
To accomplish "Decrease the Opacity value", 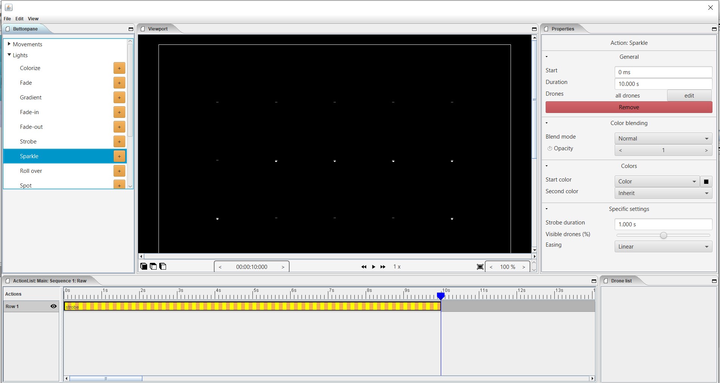I will tap(620, 150).
